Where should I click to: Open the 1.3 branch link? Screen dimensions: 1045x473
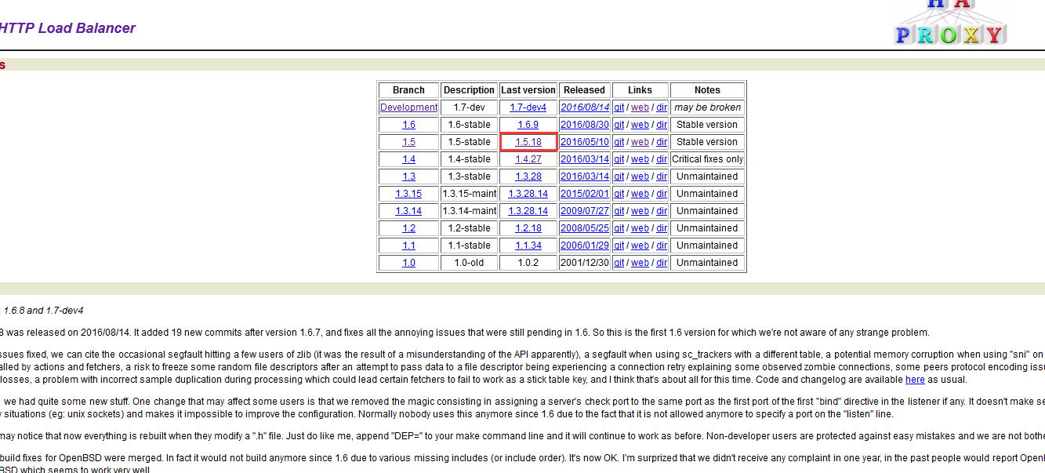[x=408, y=176]
